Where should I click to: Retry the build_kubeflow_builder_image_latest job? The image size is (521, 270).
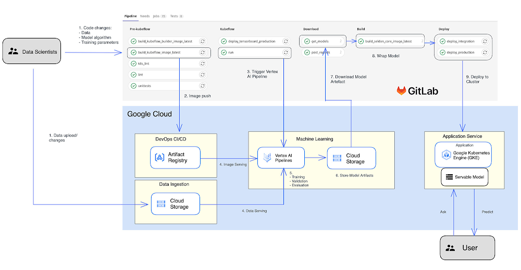click(202, 42)
